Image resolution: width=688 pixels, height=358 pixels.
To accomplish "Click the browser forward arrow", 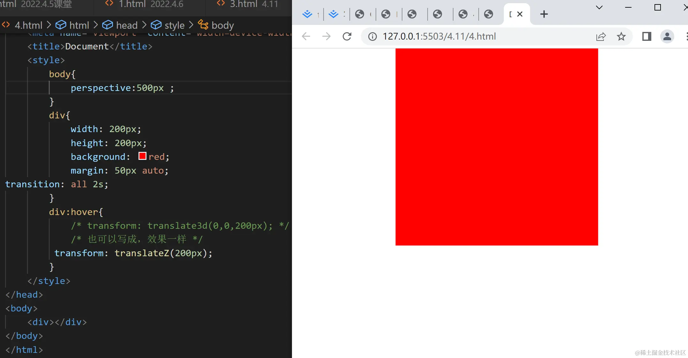I will pos(326,36).
